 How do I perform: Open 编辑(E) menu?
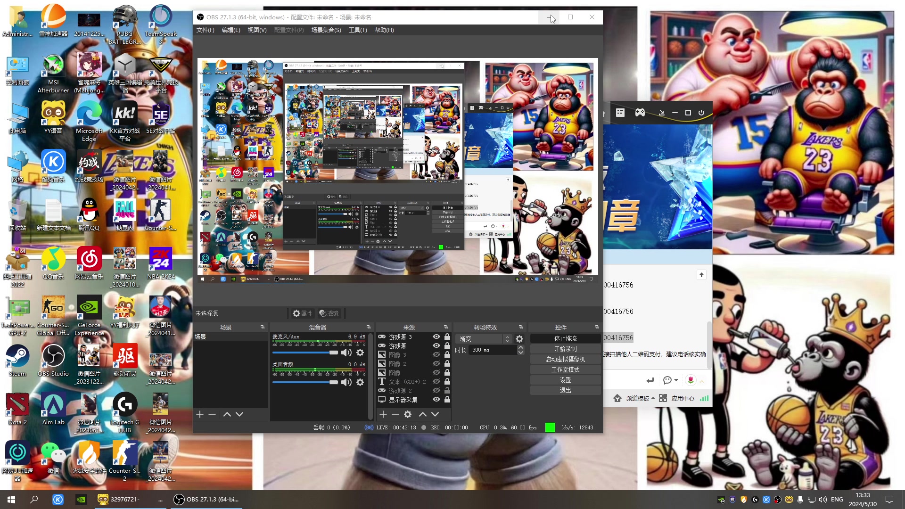(x=231, y=30)
